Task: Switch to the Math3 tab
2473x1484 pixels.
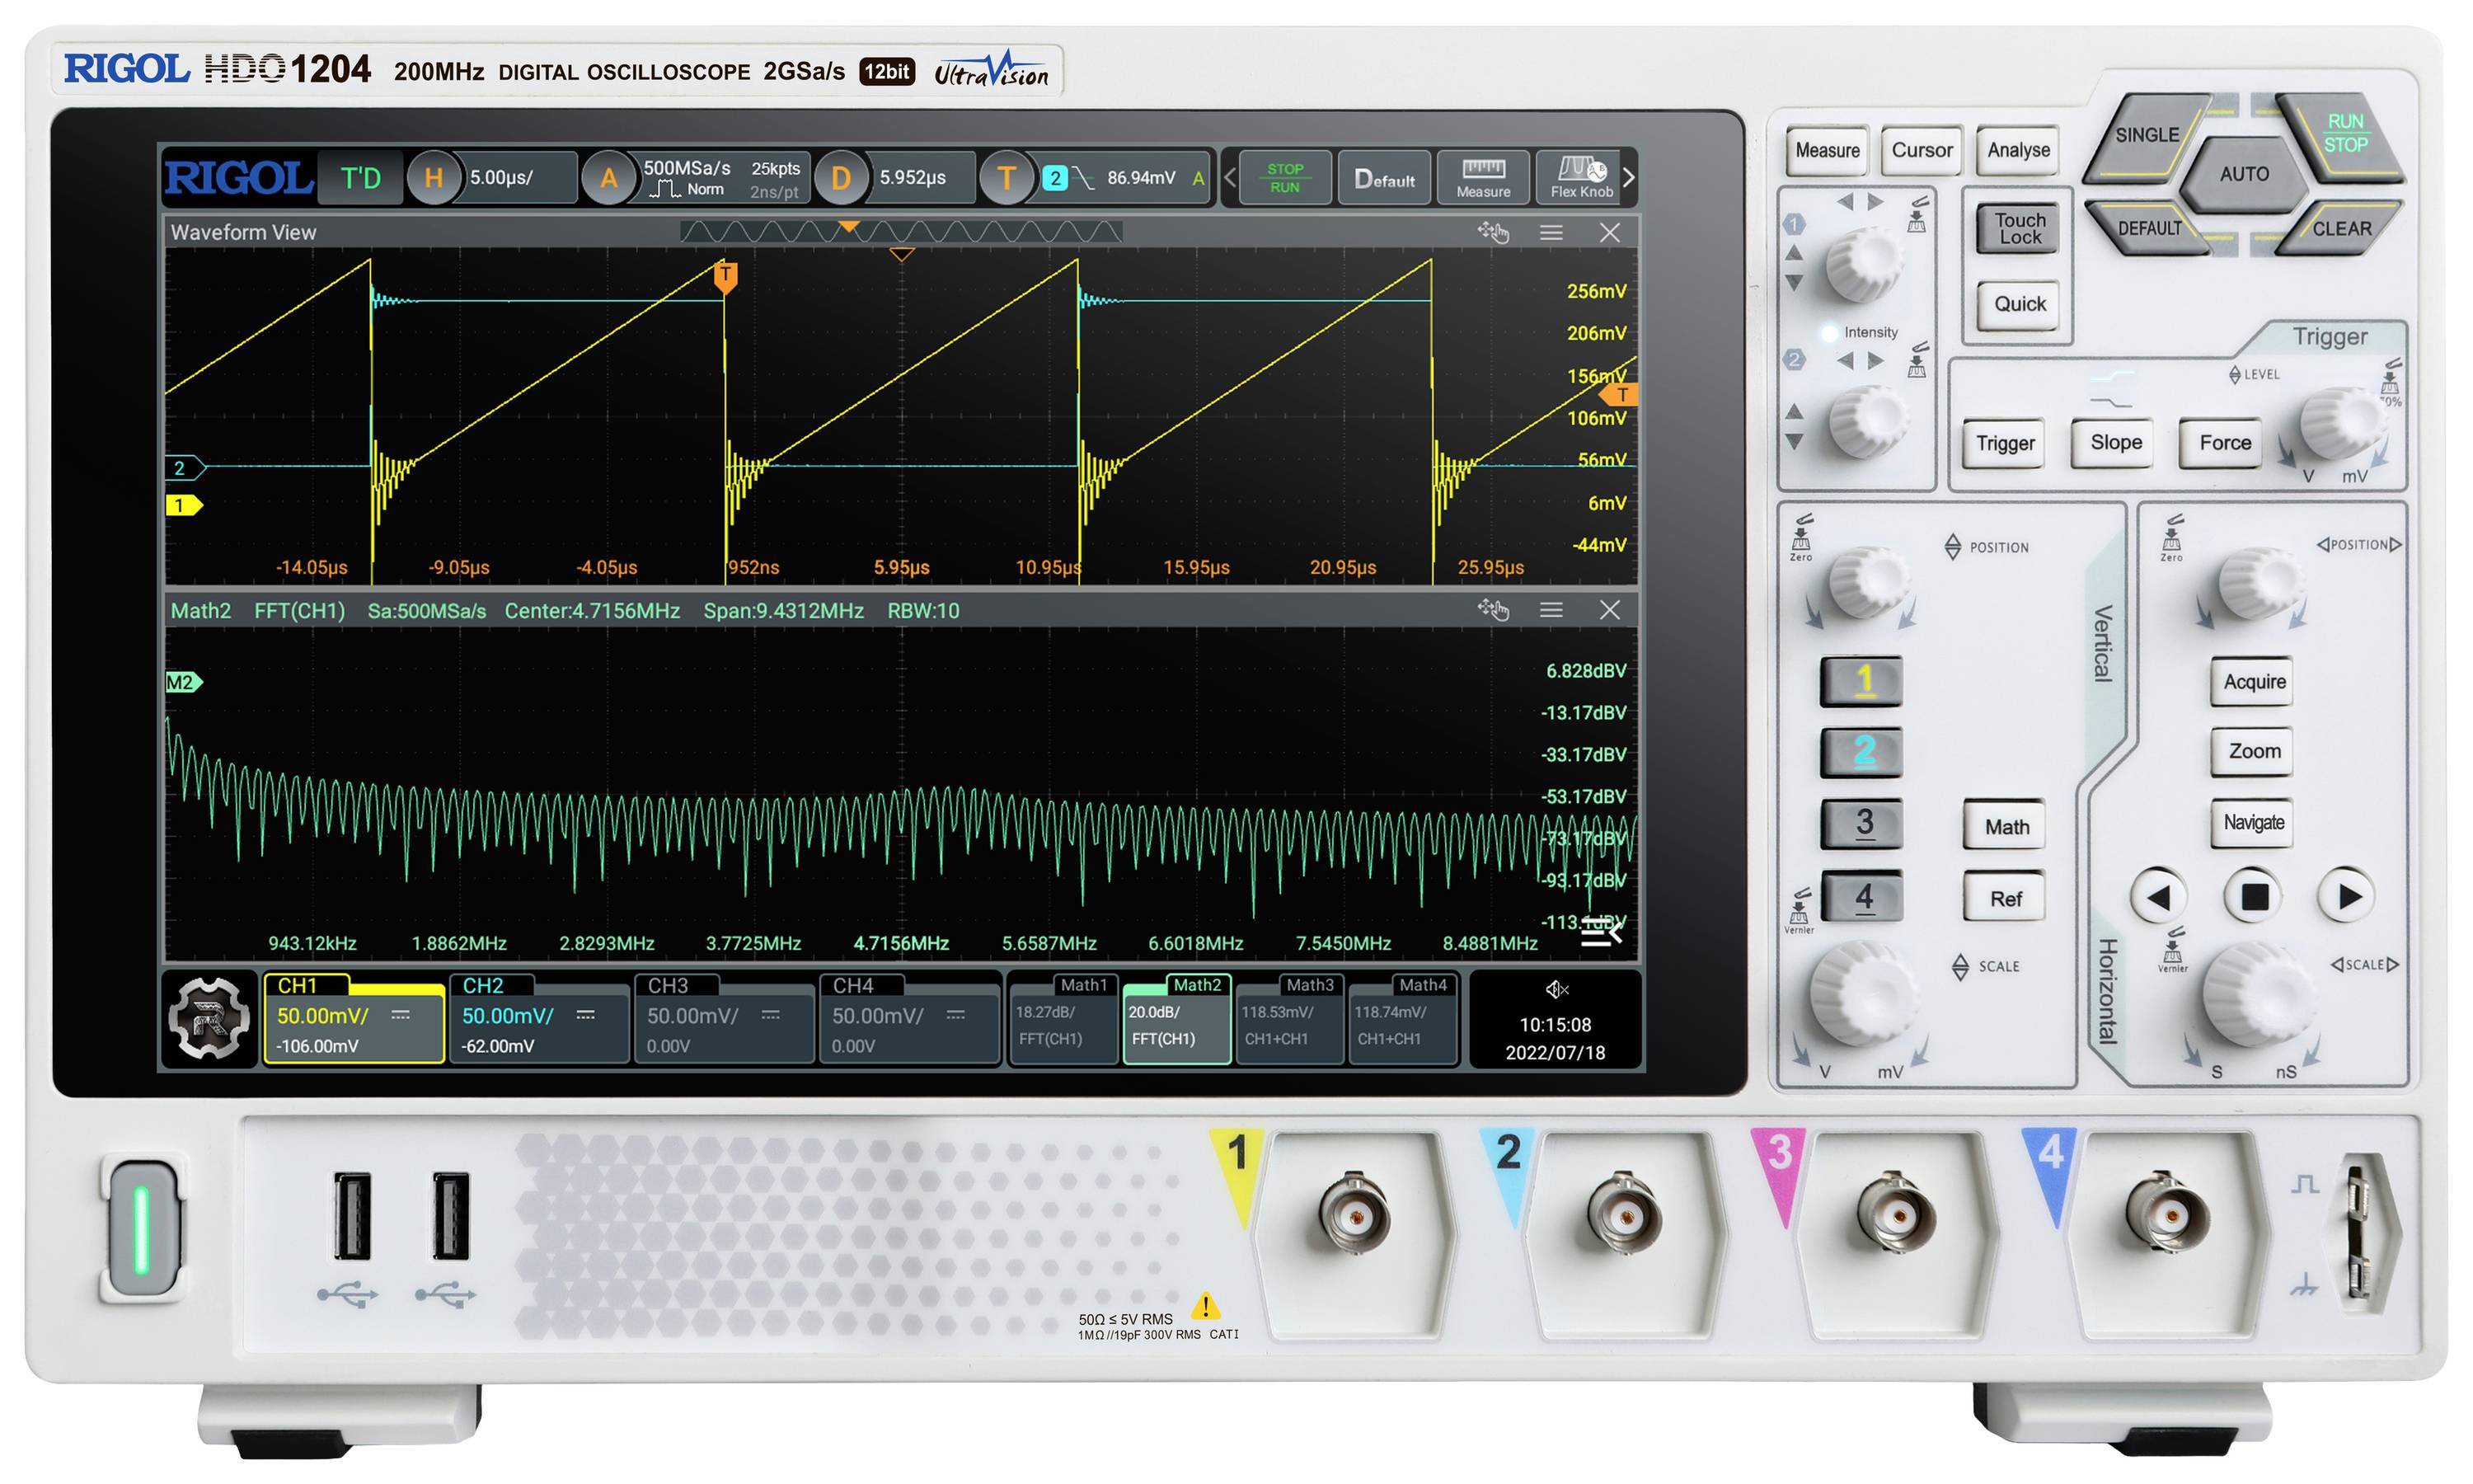Action: (x=1289, y=1018)
